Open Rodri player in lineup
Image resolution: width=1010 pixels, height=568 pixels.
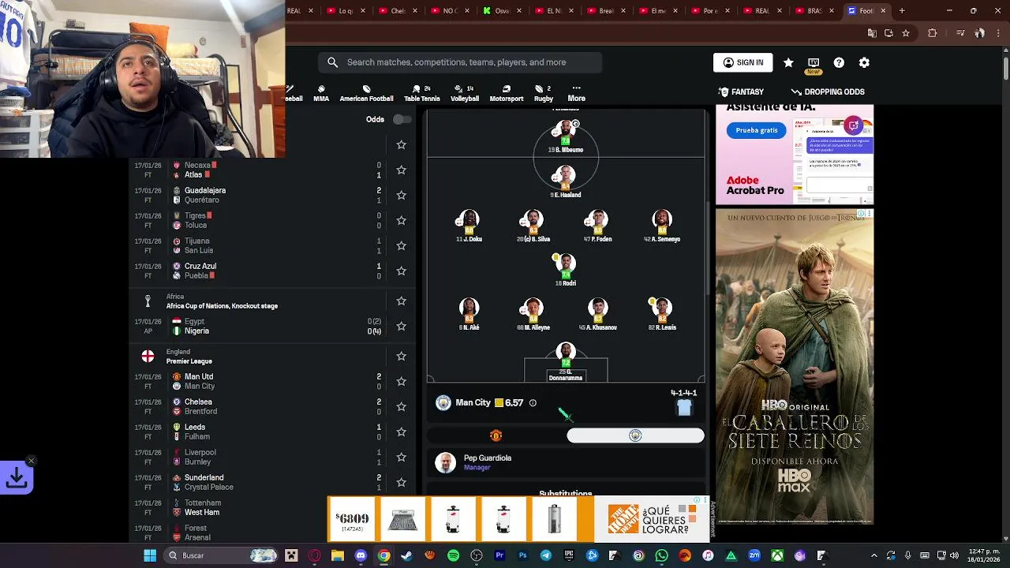(565, 270)
